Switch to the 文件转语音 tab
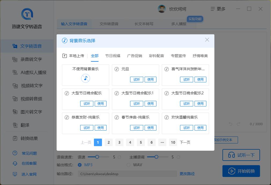This screenshot has width=271, height=185. pyautogui.click(x=109, y=24)
